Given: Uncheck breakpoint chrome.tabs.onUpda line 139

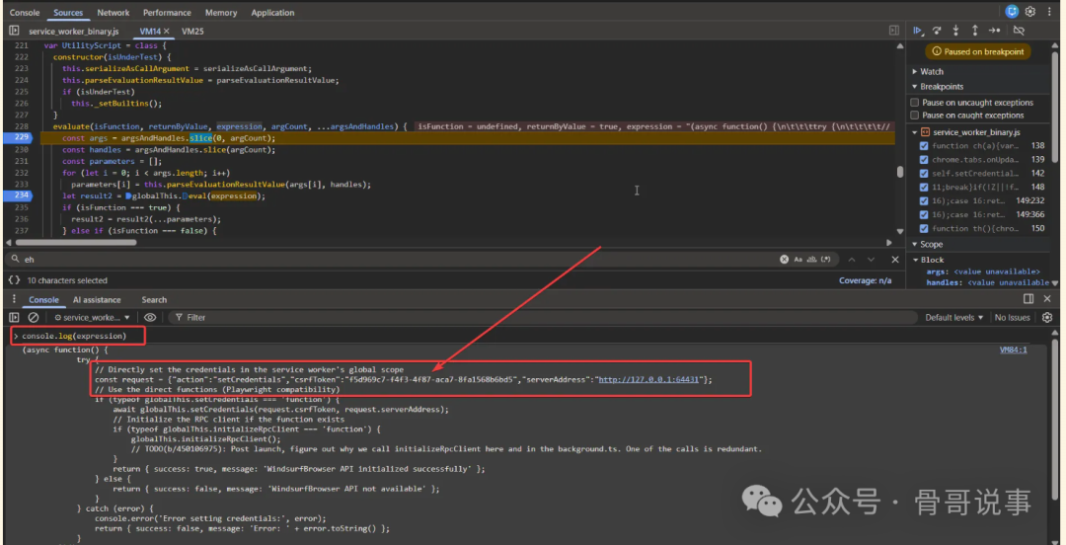Looking at the screenshot, I should (x=924, y=159).
